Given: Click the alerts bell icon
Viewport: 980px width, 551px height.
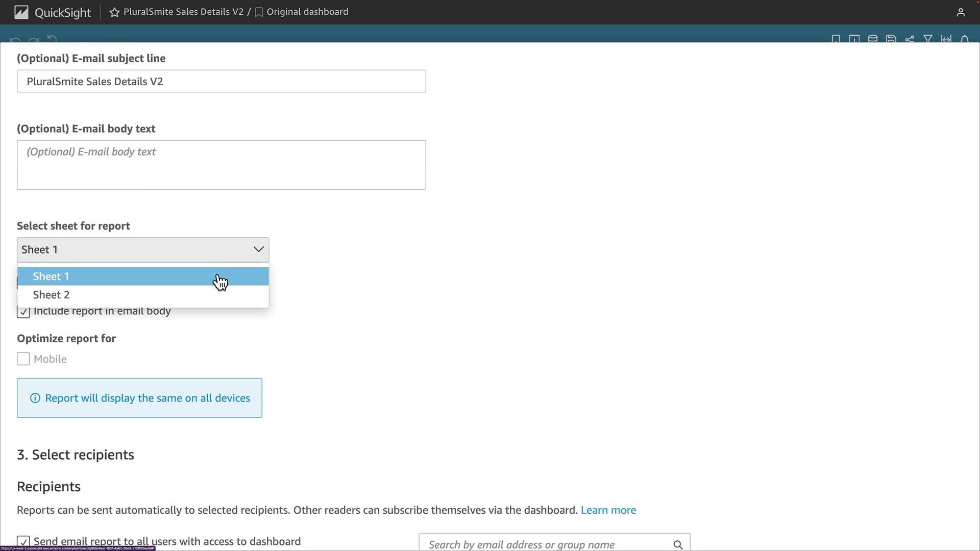Looking at the screenshot, I should [x=965, y=39].
